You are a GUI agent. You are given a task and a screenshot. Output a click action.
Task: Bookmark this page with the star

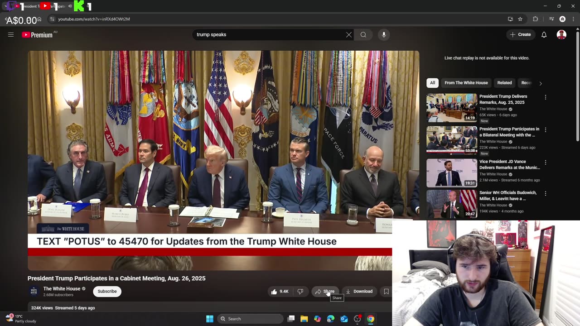520,19
